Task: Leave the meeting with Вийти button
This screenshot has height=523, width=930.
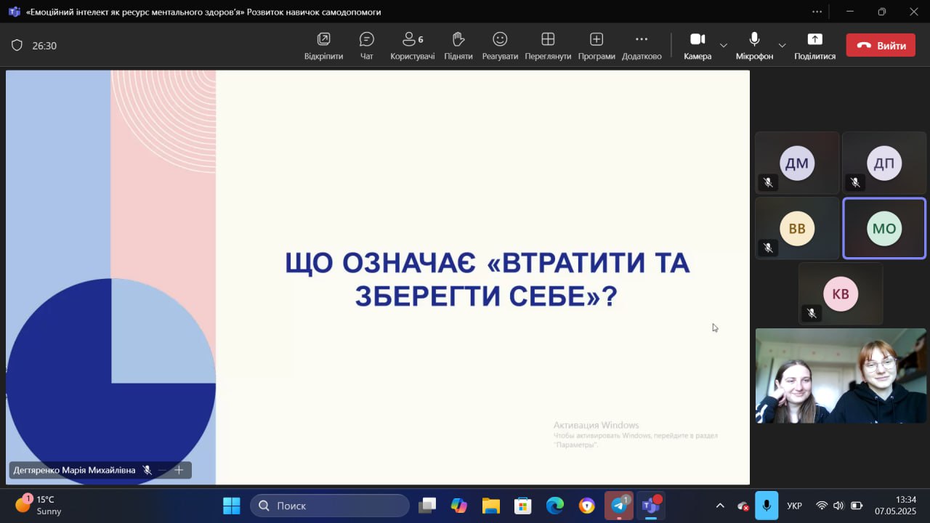Action: click(881, 45)
